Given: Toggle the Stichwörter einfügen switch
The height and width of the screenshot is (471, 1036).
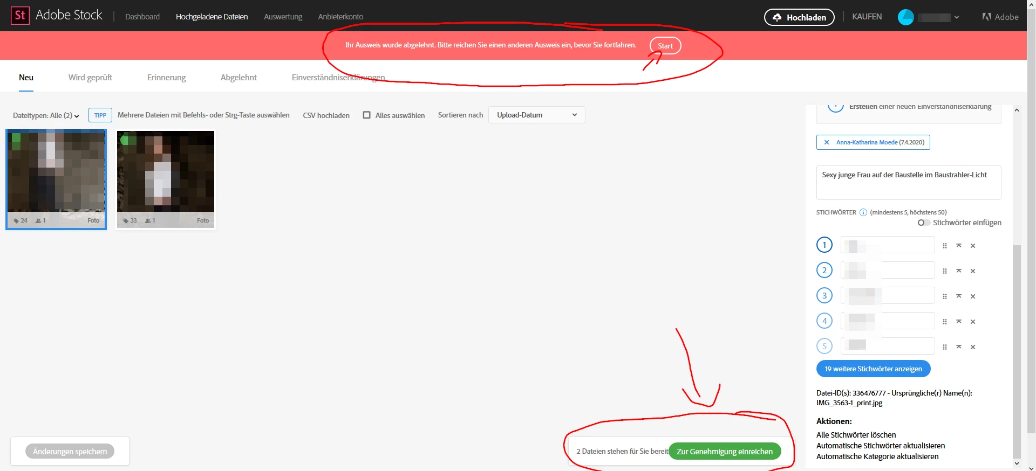Looking at the screenshot, I should click(x=924, y=223).
